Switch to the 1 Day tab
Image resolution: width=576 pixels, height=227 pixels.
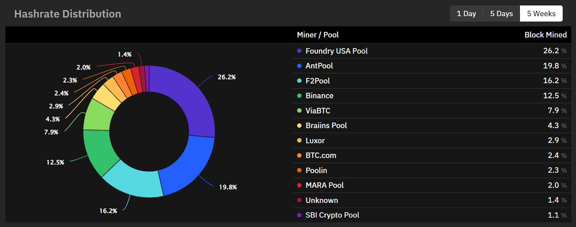click(466, 14)
